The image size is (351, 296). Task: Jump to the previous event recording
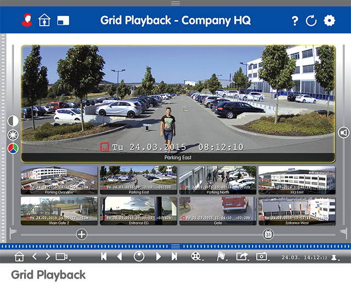click(x=104, y=257)
